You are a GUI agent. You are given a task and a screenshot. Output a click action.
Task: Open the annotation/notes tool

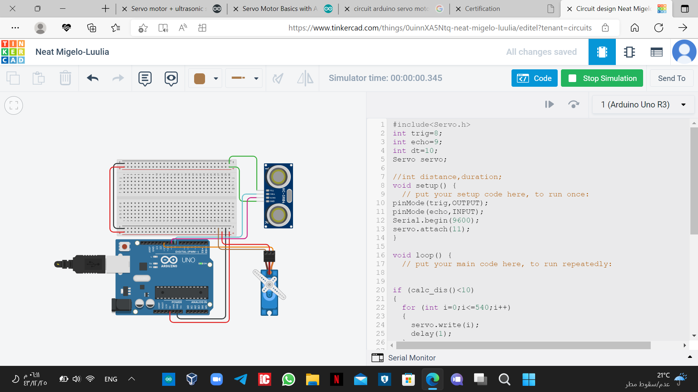(145, 78)
